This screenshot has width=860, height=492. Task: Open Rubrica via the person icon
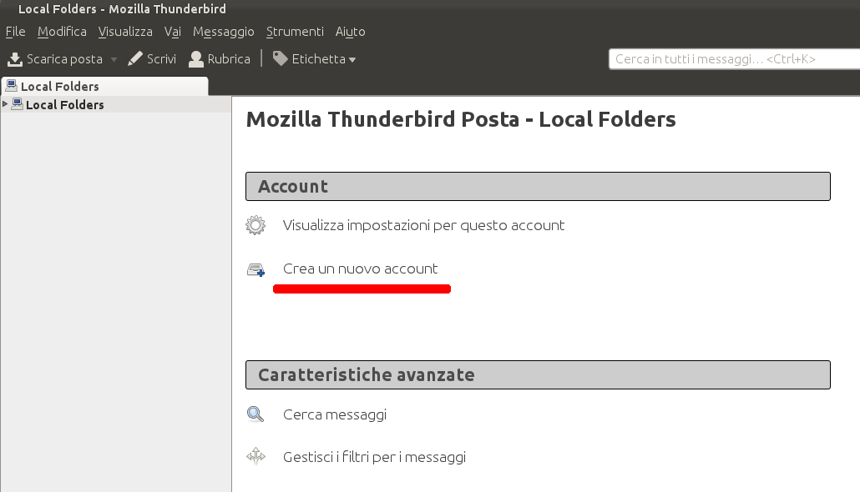point(196,59)
